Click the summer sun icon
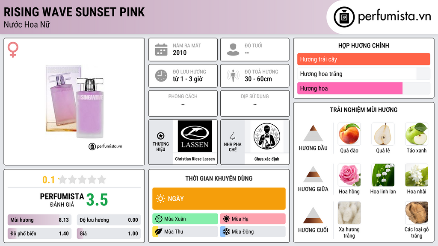This screenshot has height=246, width=438. coord(226,219)
